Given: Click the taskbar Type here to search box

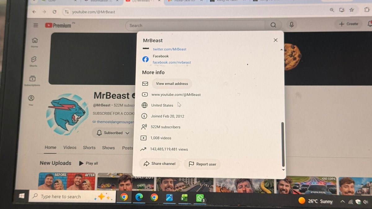Looking at the screenshot, I should (72, 197).
